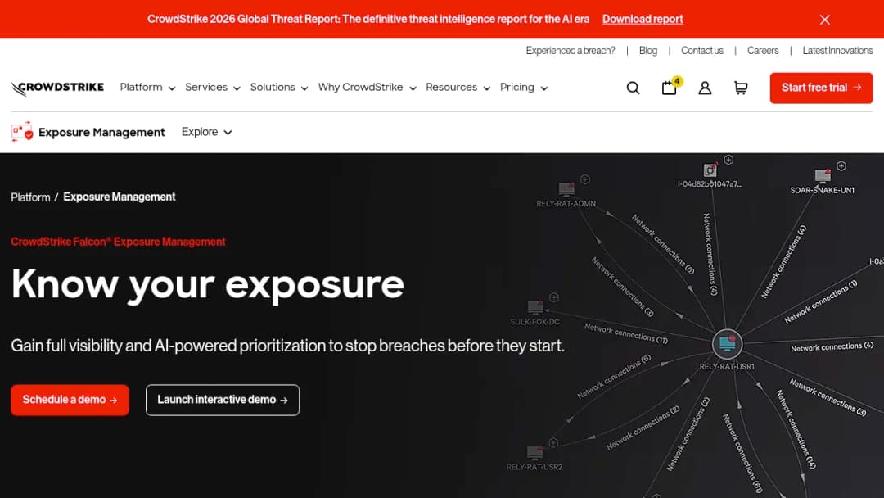Select the RELY-RAT-USR1 central node icon
Image resolution: width=884 pixels, height=498 pixels.
pyautogui.click(x=728, y=344)
